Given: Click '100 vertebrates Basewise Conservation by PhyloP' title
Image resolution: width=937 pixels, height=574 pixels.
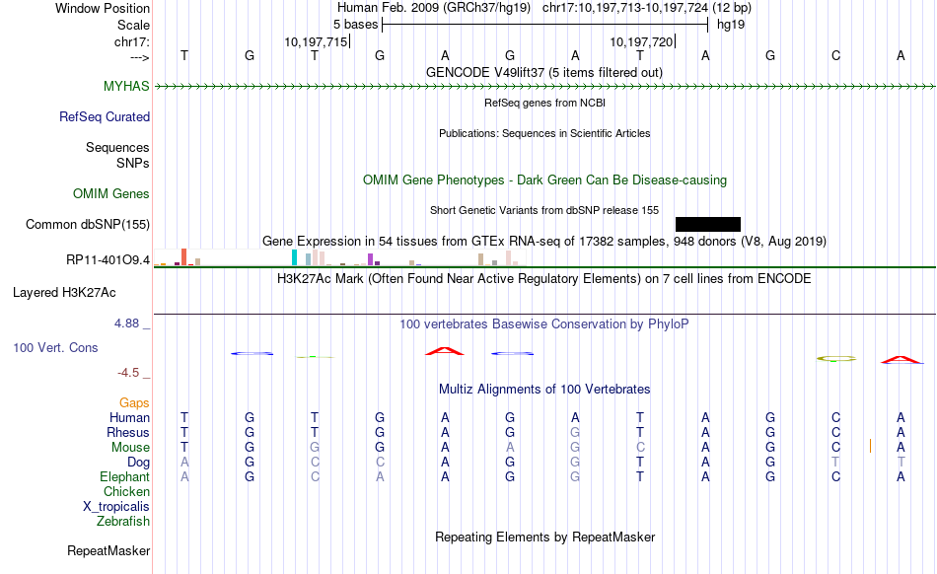Looking at the screenshot, I should click(x=544, y=324).
